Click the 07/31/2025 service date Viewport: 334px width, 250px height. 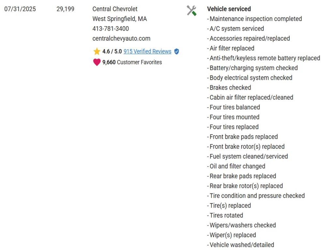pos(20,9)
